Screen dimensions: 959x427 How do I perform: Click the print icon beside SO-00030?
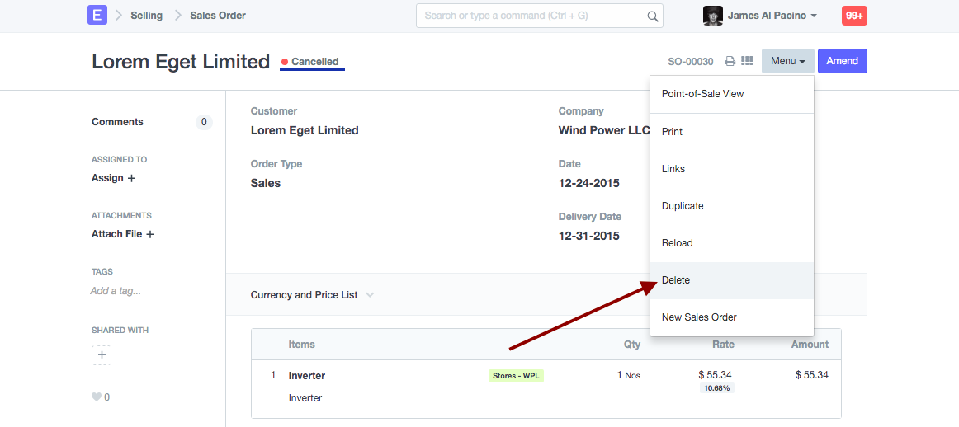tap(730, 61)
